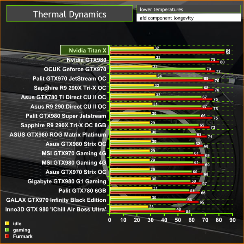Viewport: 244px width, 244px height.
Task: Click the Gigabyte G1 Gaming value 59
Action: click(194, 181)
